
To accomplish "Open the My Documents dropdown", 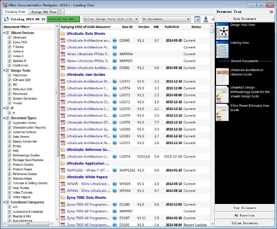I will (x=167, y=19).
